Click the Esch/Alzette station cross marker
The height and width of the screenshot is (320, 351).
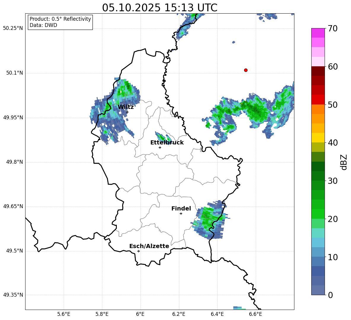pos(138,251)
